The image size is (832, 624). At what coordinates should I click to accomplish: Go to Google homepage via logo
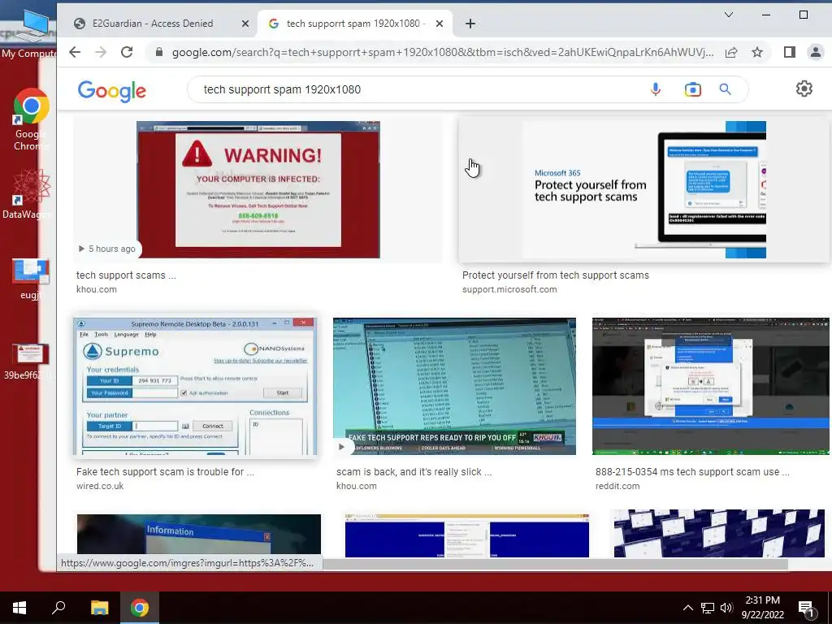[112, 91]
